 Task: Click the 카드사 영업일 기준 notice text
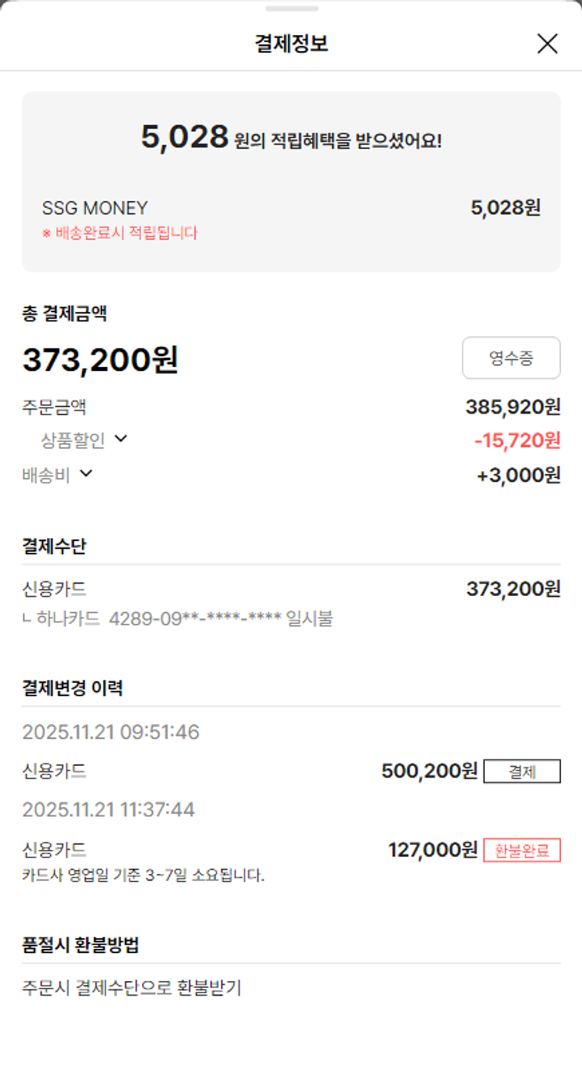pos(144,876)
